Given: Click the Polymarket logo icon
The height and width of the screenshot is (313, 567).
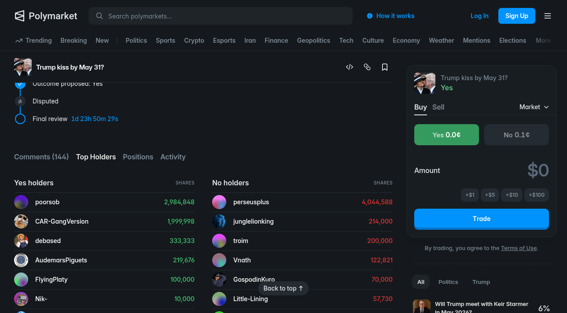Looking at the screenshot, I should coord(19,16).
